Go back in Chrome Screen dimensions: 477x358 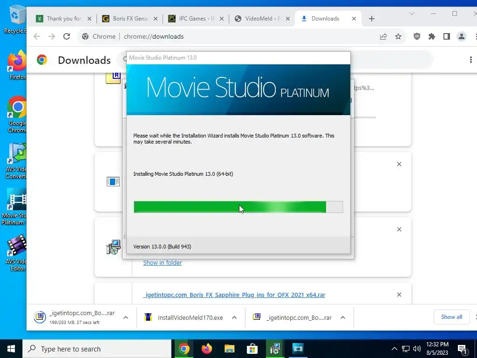point(37,36)
